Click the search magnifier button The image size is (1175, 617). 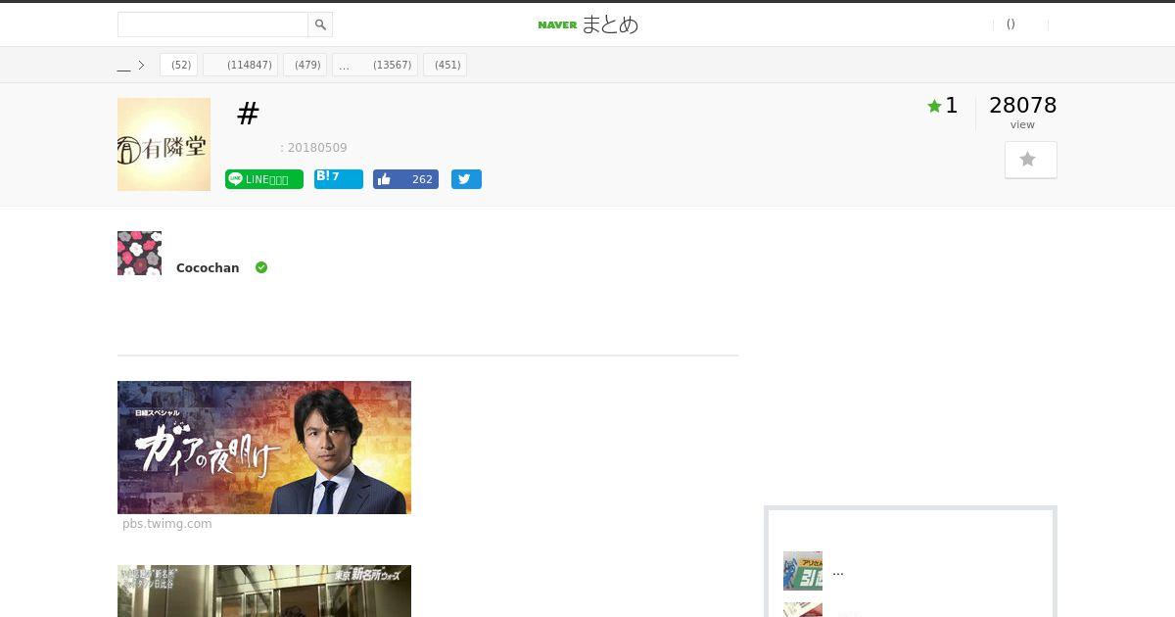click(x=320, y=24)
